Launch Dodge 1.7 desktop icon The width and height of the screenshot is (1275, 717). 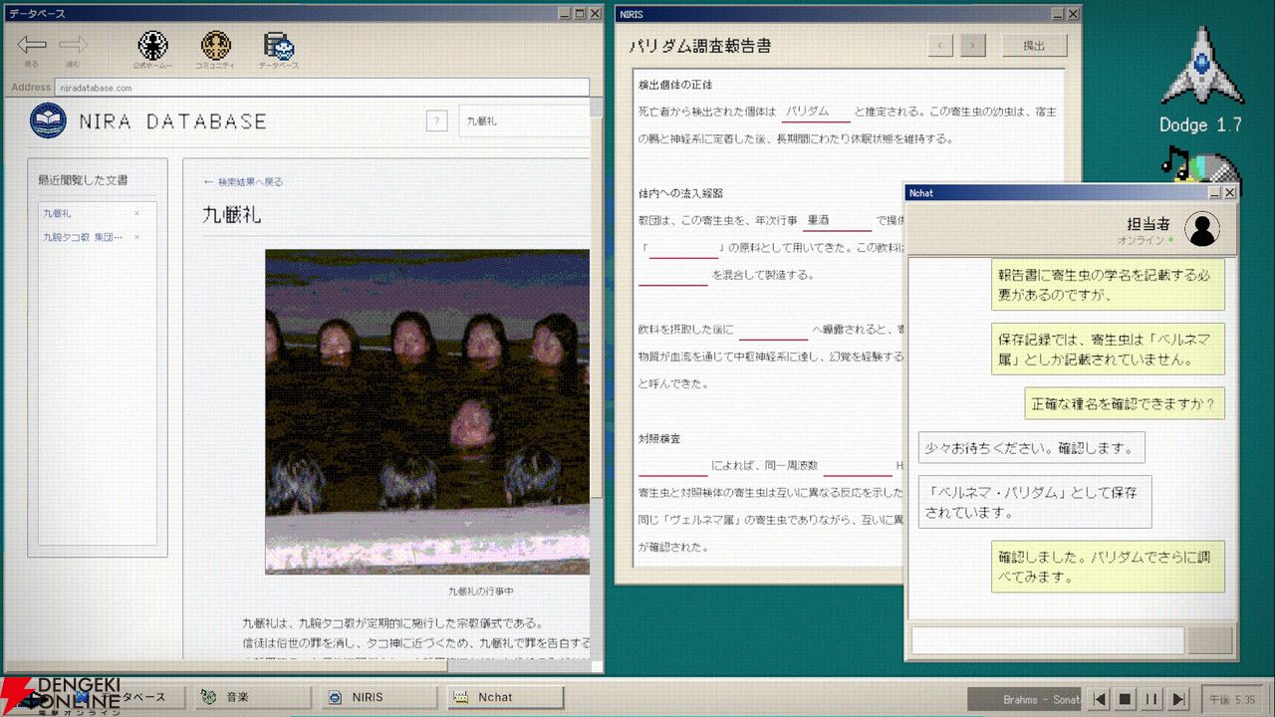(1201, 80)
